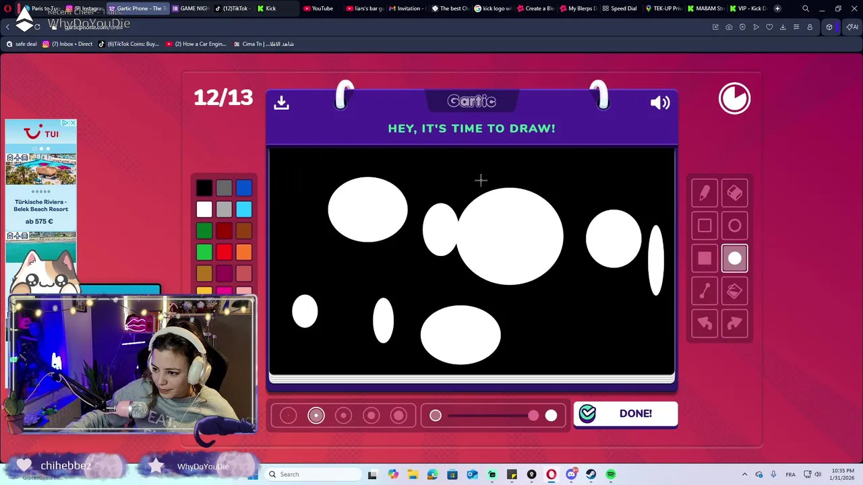Switch to the Speed Dial tab

pyautogui.click(x=620, y=8)
